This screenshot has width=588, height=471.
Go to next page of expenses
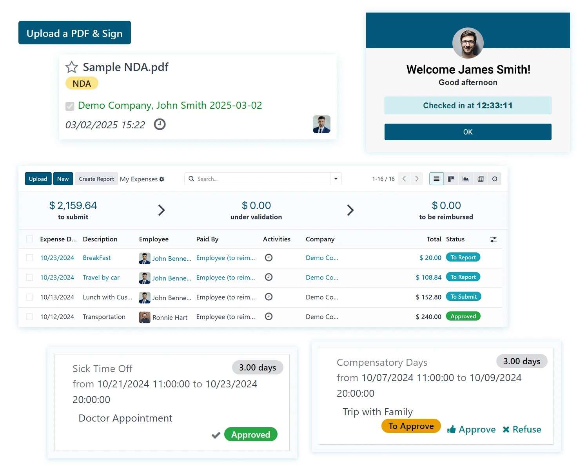(417, 179)
